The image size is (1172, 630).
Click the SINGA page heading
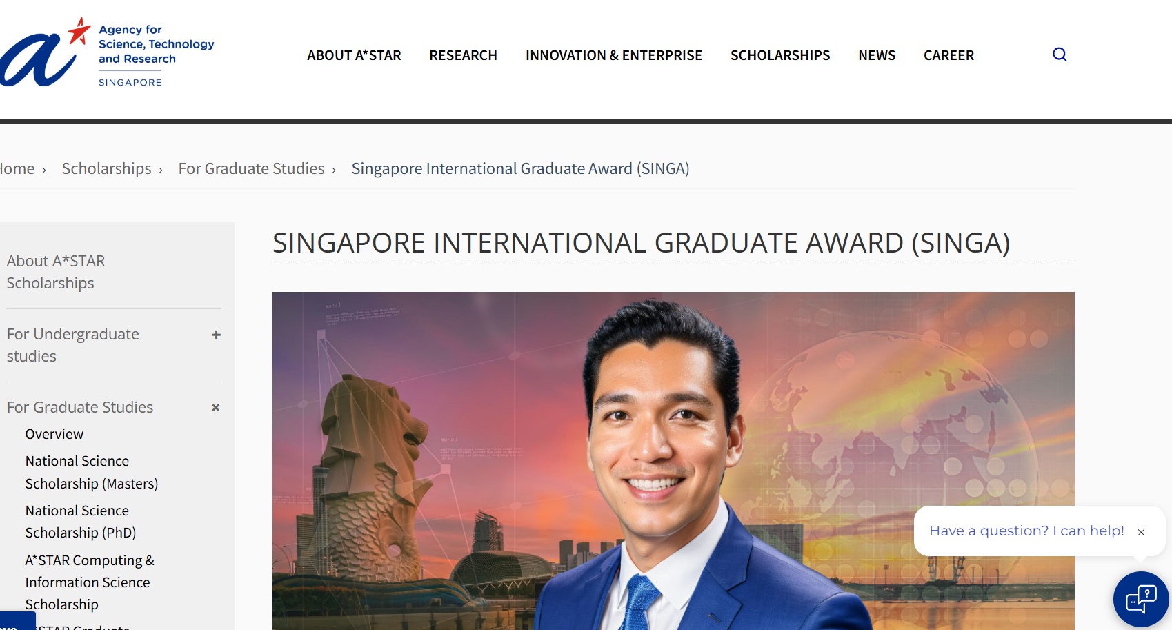click(x=641, y=243)
